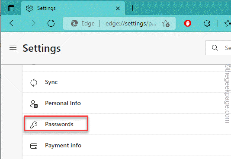Click the Personal info person icon

34,104
